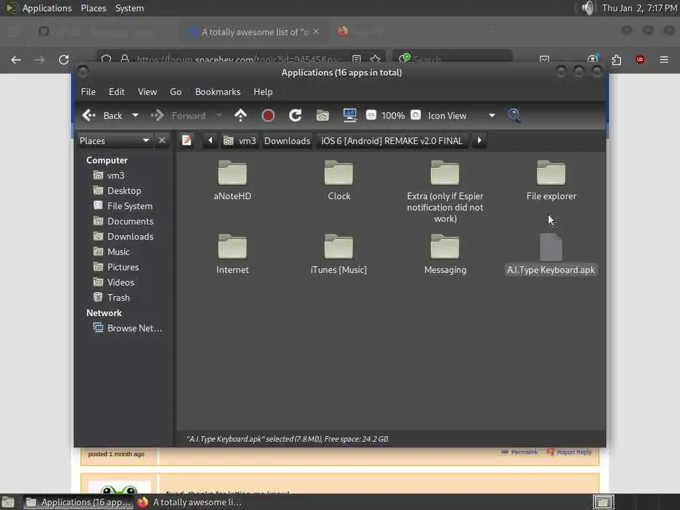This screenshot has height=510, width=680.
Task: Select Desktop in the sidebar
Action: (x=124, y=191)
